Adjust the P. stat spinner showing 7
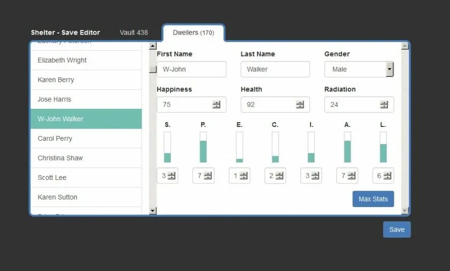Image resolution: width=450 pixels, height=271 pixels. point(207,176)
